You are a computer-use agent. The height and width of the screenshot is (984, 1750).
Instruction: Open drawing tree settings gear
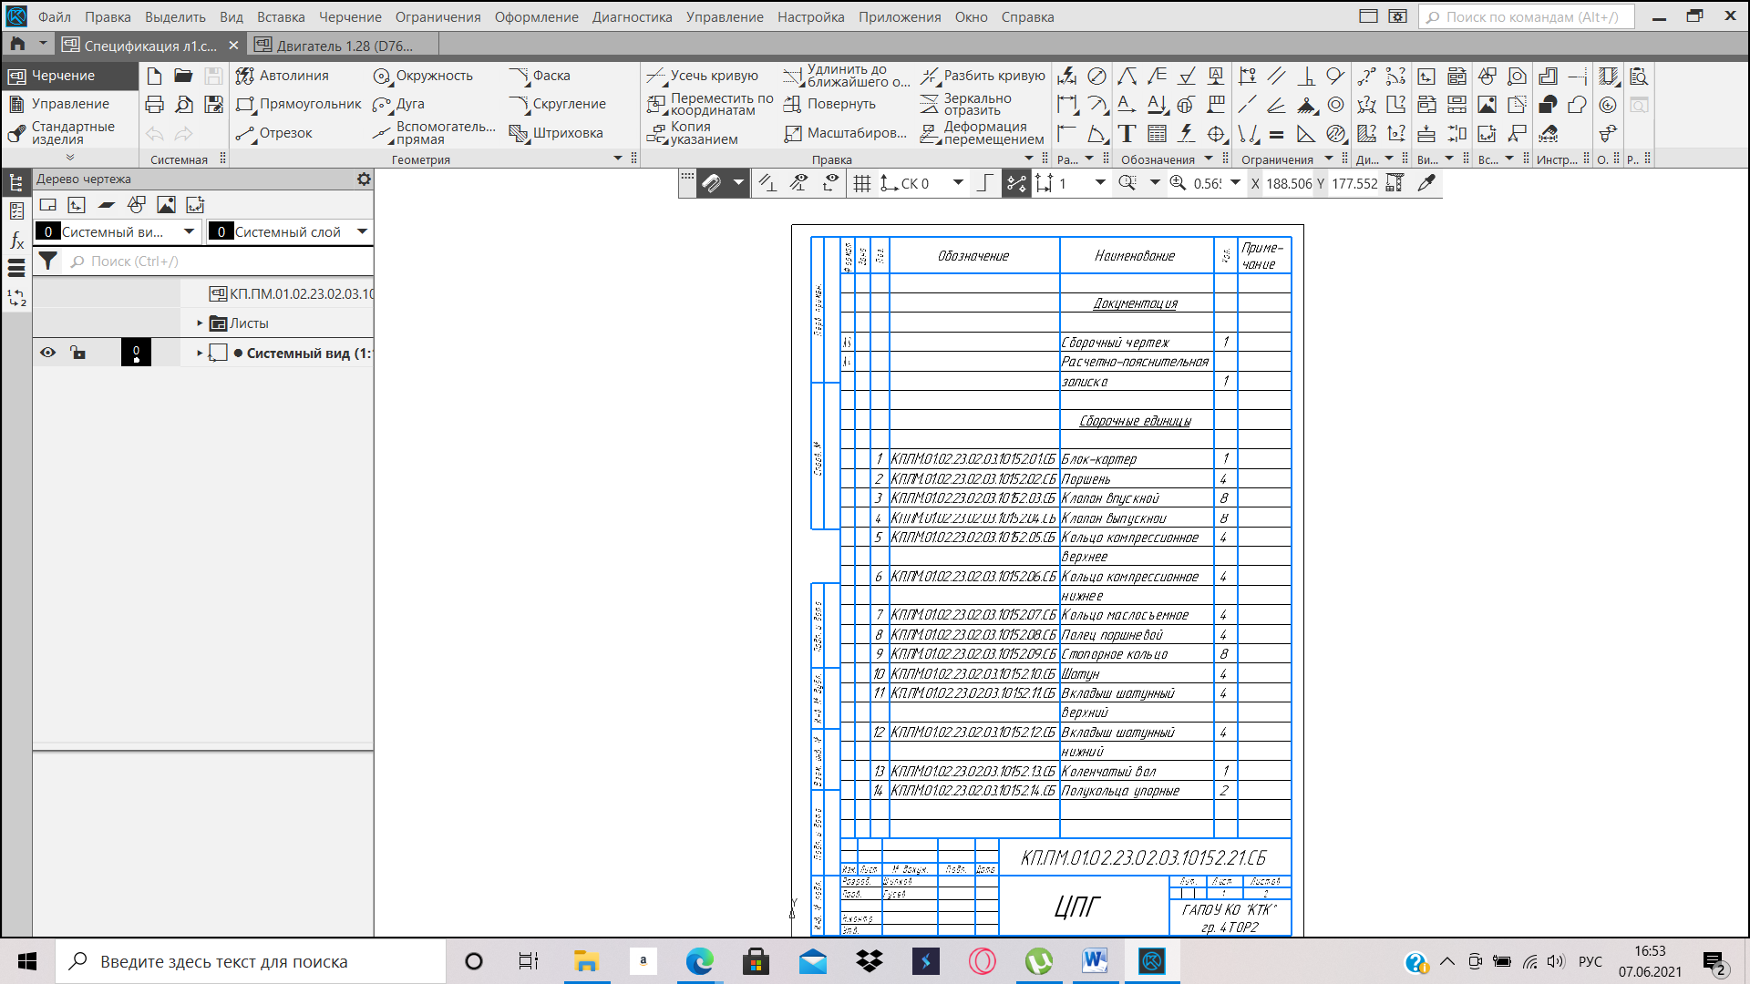point(364,179)
